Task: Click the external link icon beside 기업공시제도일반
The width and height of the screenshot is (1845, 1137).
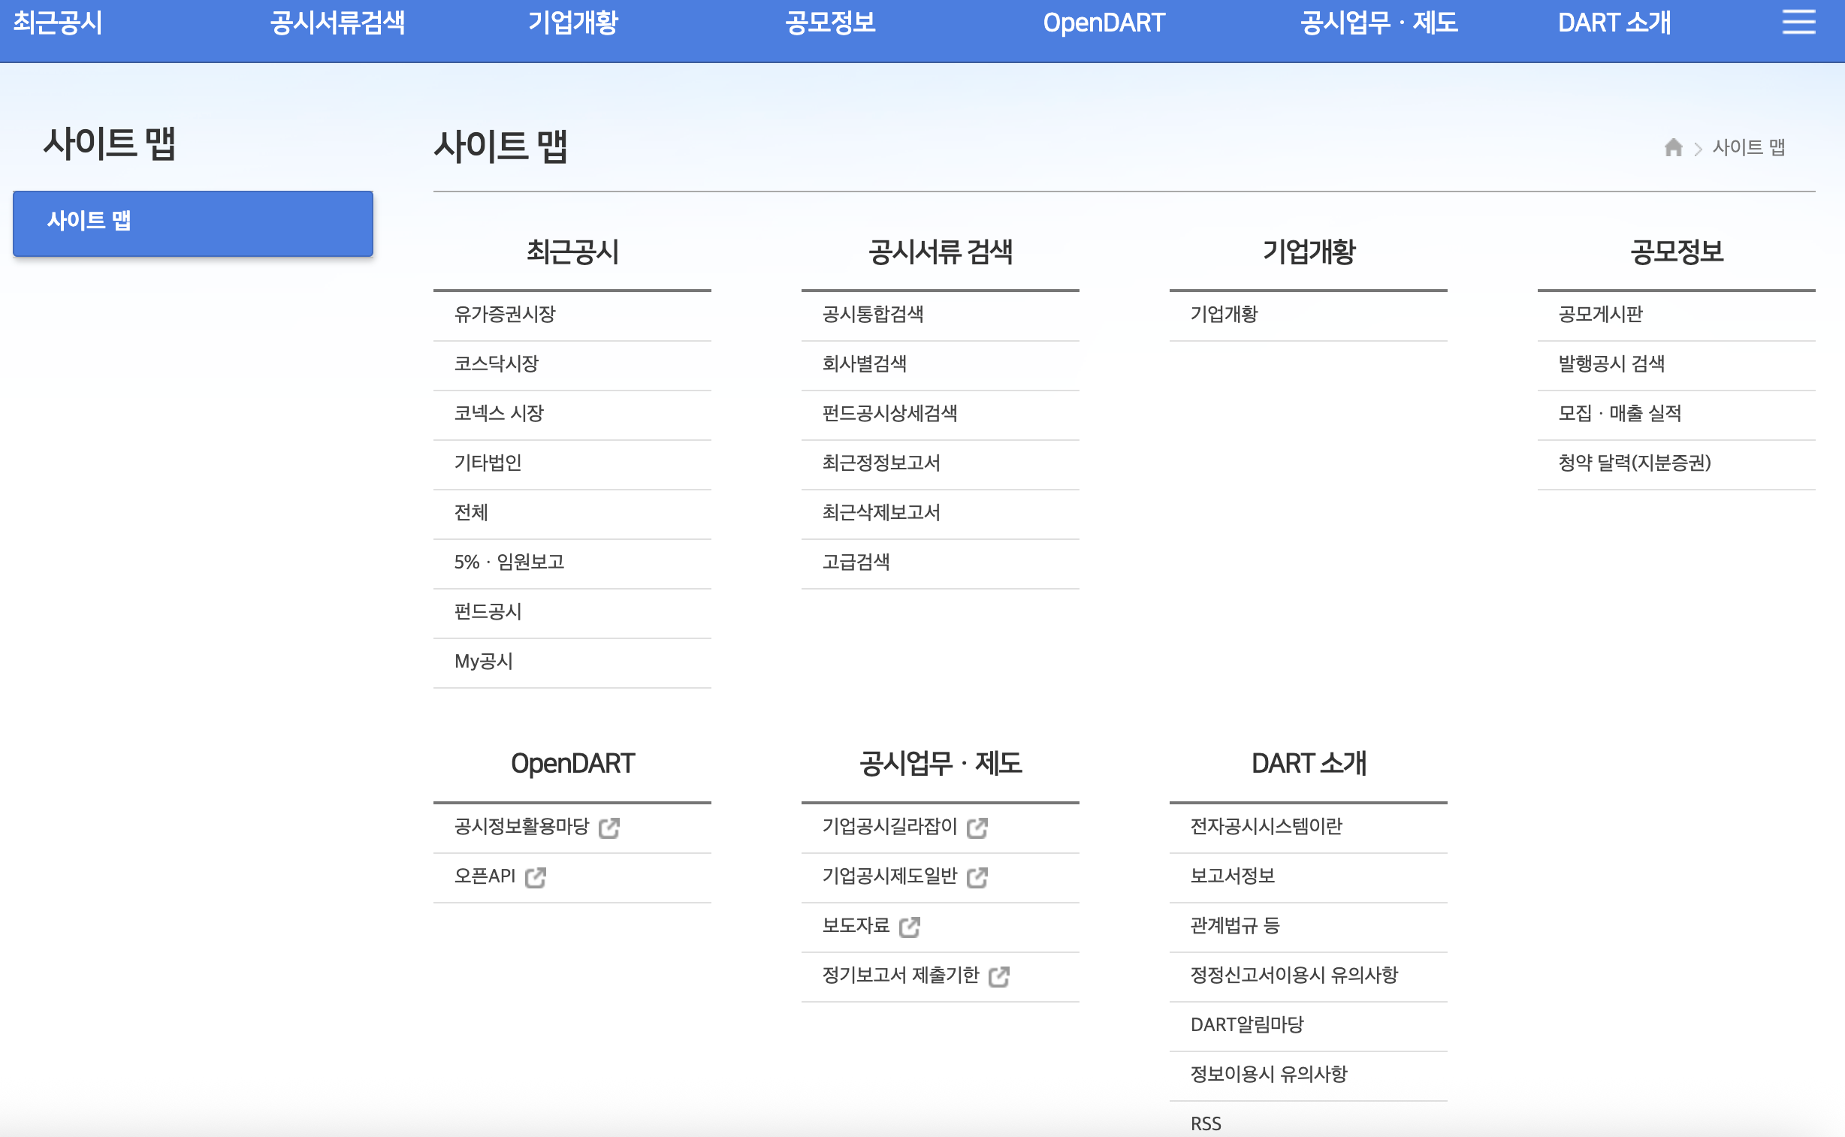Action: point(977,878)
